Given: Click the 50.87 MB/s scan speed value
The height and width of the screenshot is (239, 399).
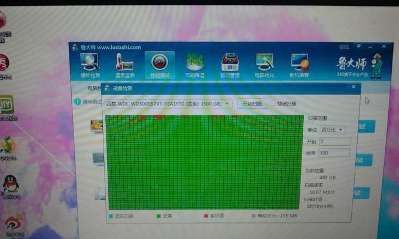Looking at the screenshot, I should click(322, 192).
